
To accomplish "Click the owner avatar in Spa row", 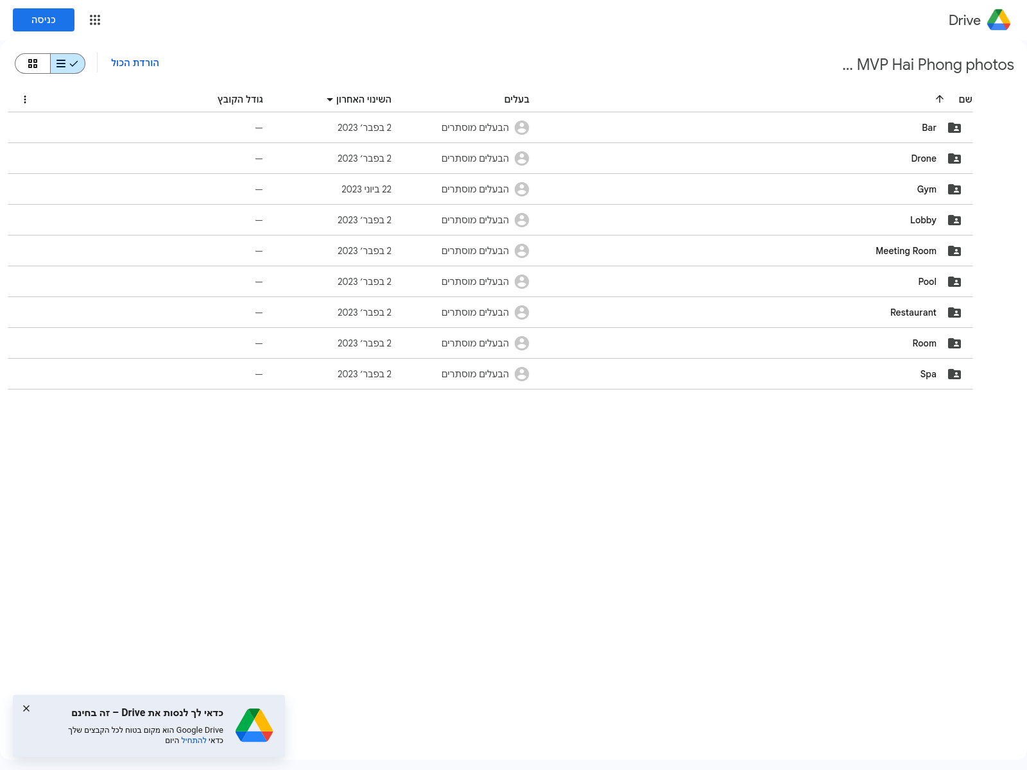I will tap(522, 374).
